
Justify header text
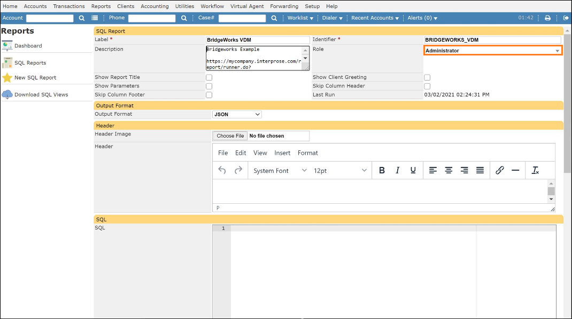click(x=480, y=170)
